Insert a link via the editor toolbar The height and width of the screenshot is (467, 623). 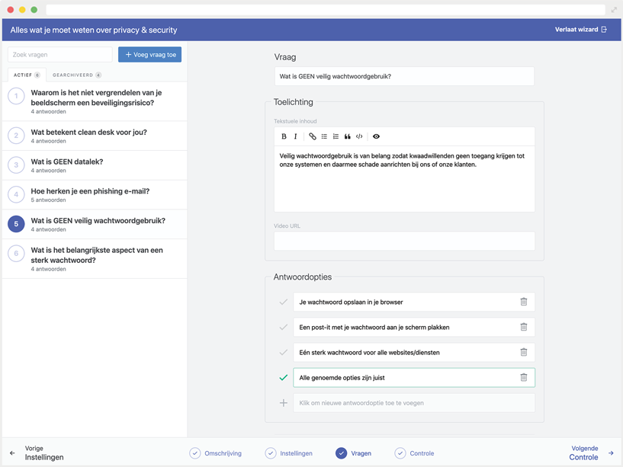(x=312, y=136)
